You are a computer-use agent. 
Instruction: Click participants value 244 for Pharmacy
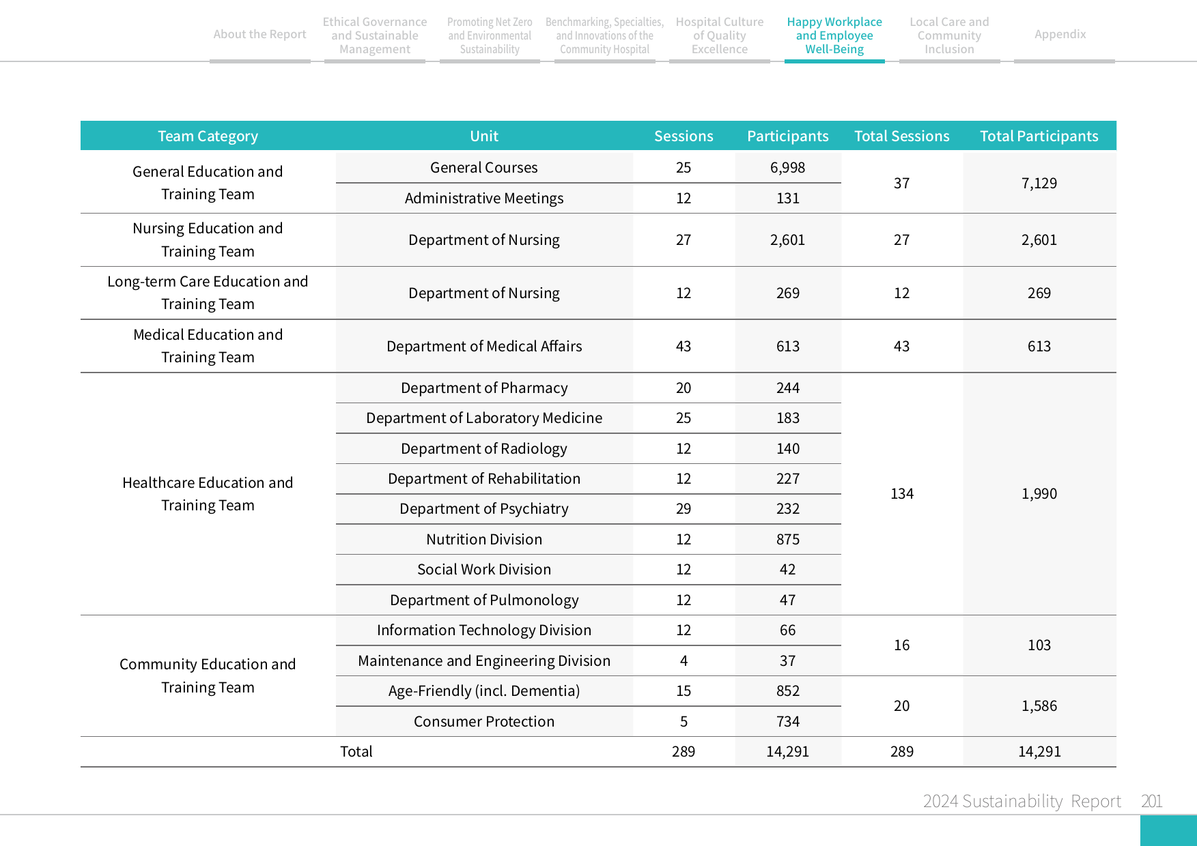tap(788, 388)
